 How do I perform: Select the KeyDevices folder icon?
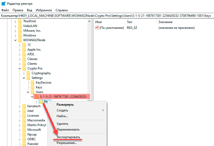click(33, 83)
